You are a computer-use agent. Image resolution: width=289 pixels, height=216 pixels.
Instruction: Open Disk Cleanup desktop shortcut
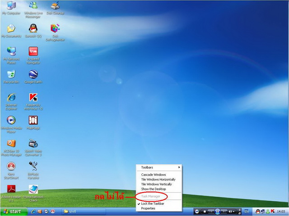click(x=55, y=7)
